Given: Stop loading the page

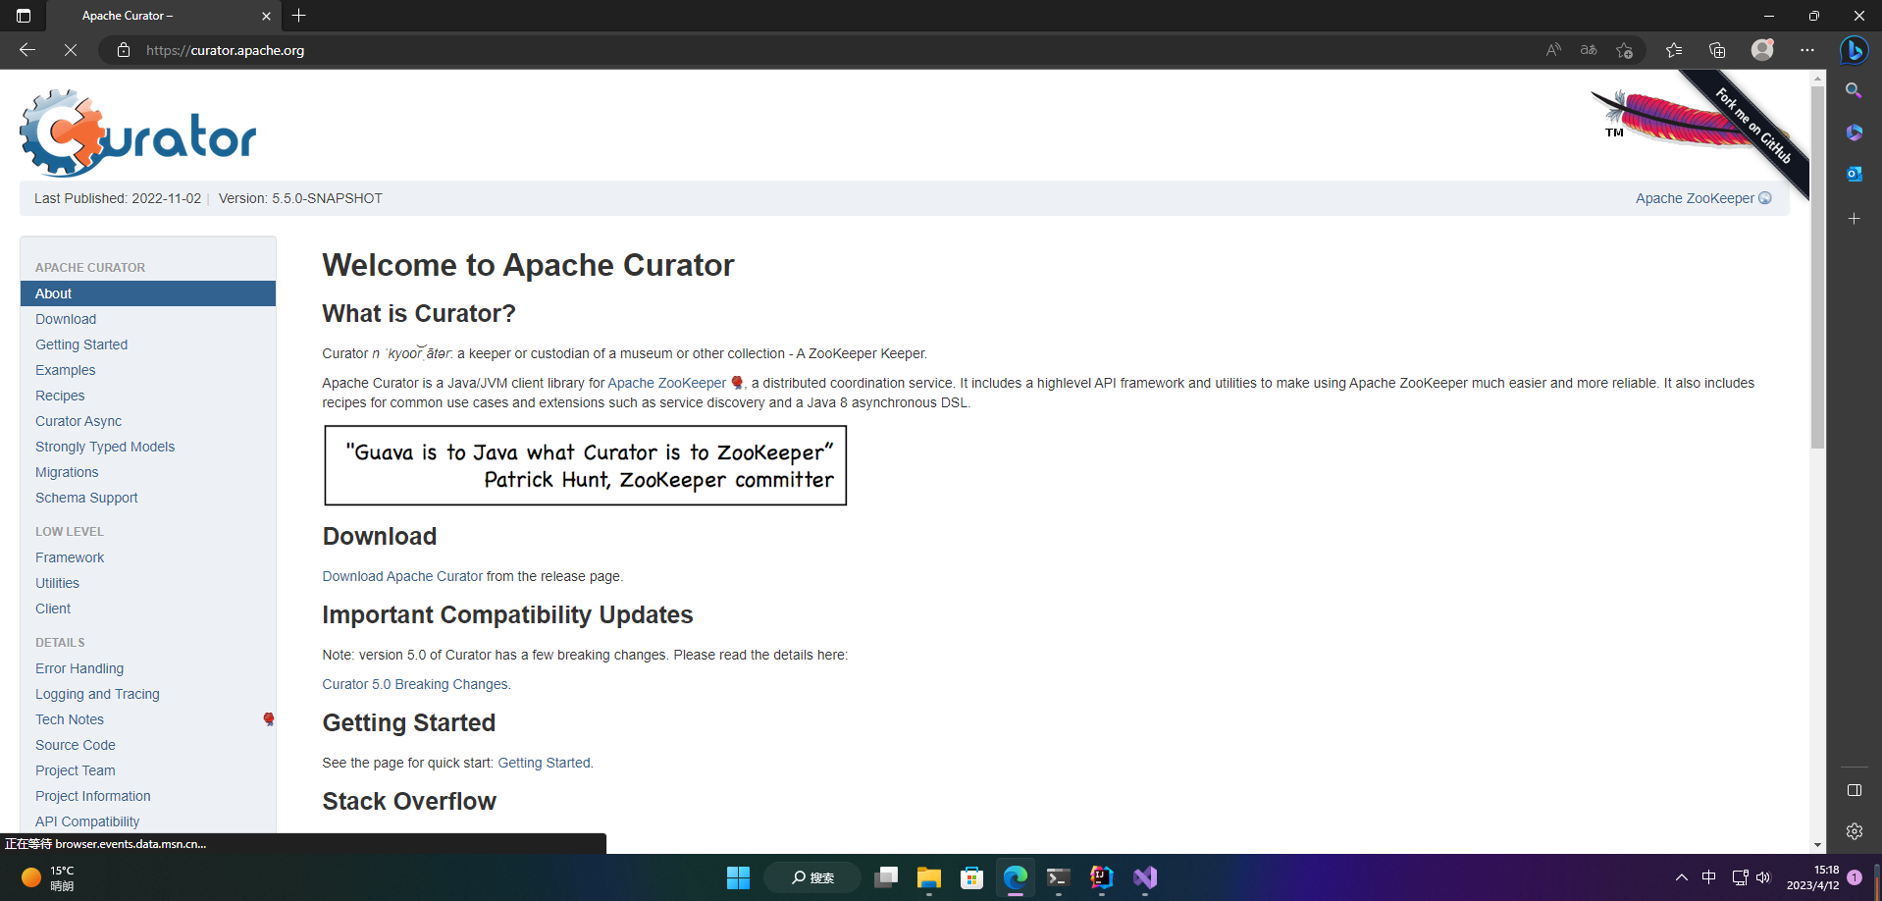Looking at the screenshot, I should point(71,50).
